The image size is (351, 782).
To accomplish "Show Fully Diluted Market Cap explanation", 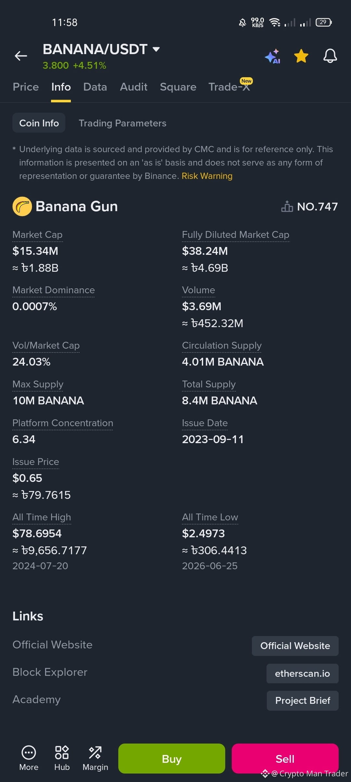I will pos(236,235).
